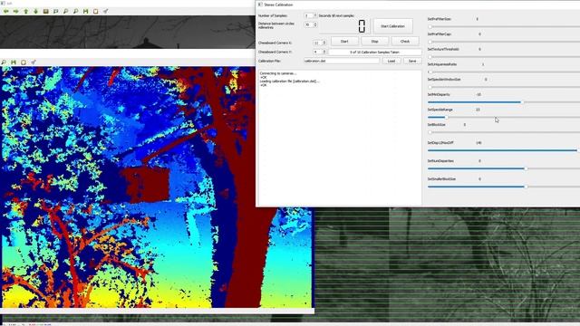Zoom out with second magnifier in top toolbar
Viewport: 580px width, 326px height.
click(76, 12)
